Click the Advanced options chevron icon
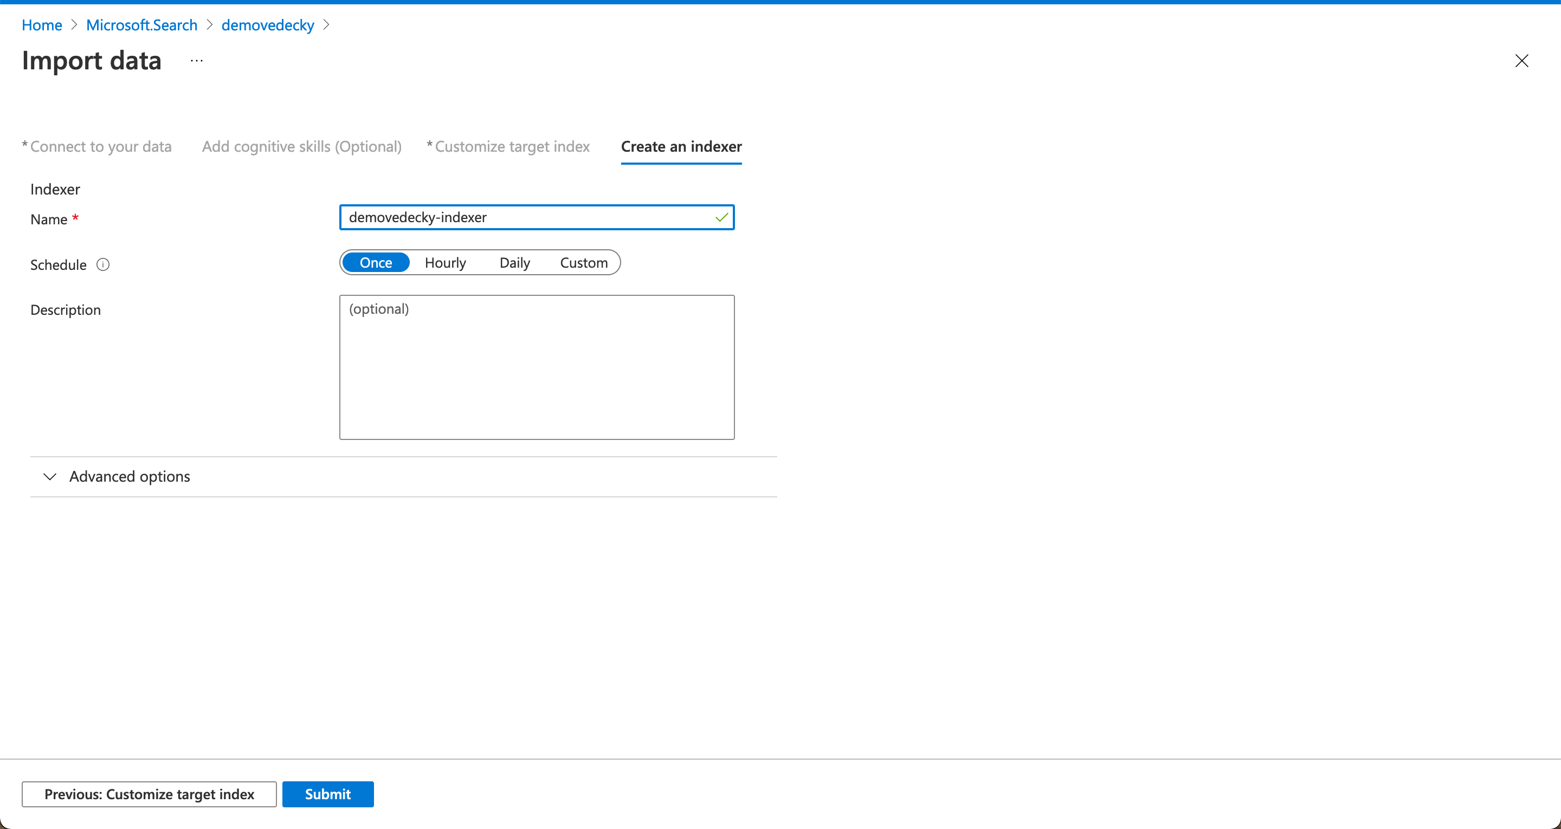The image size is (1561, 829). coord(50,477)
